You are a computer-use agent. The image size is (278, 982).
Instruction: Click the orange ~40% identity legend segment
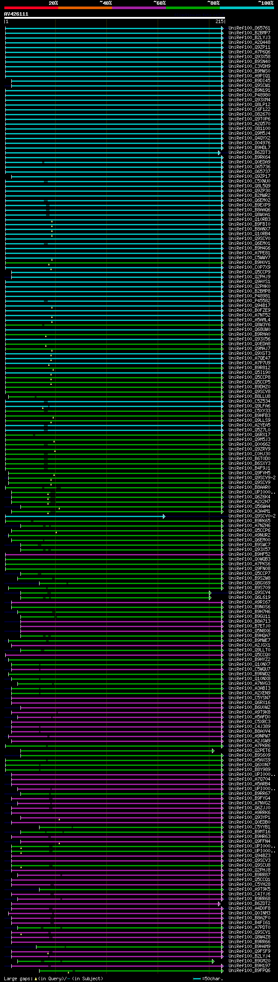(x=85, y=8)
